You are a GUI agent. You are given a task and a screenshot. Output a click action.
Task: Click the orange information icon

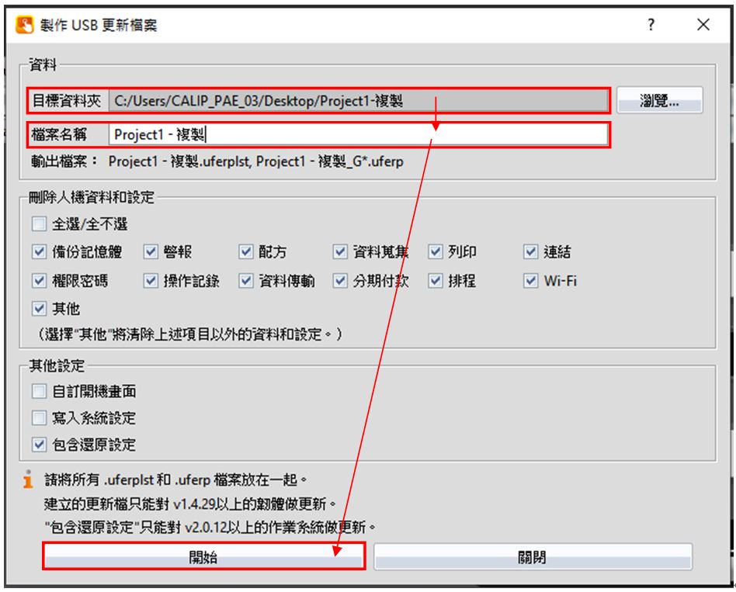point(28,479)
